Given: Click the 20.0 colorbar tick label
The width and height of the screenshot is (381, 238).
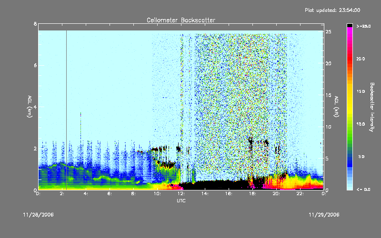Looking at the screenshot, I should point(361,59).
